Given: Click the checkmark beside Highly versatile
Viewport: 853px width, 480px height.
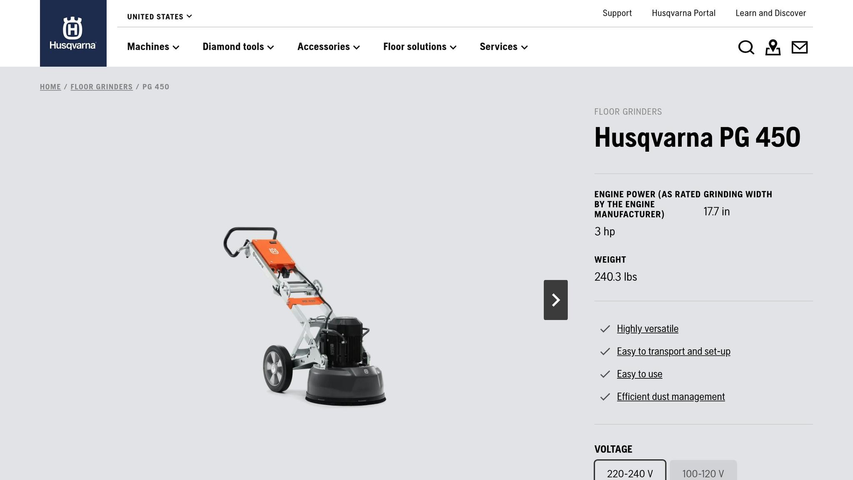Looking at the screenshot, I should pos(605,329).
